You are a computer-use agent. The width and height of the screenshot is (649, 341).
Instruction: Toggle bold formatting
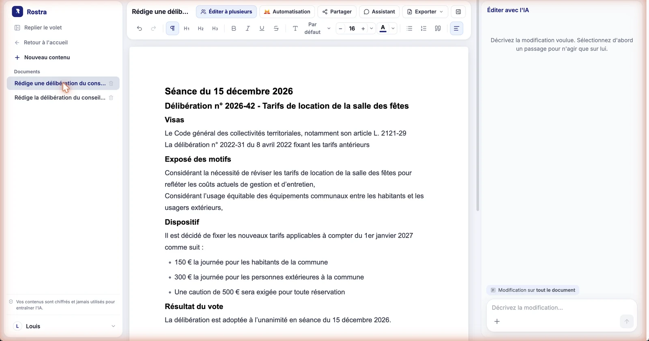(x=234, y=28)
